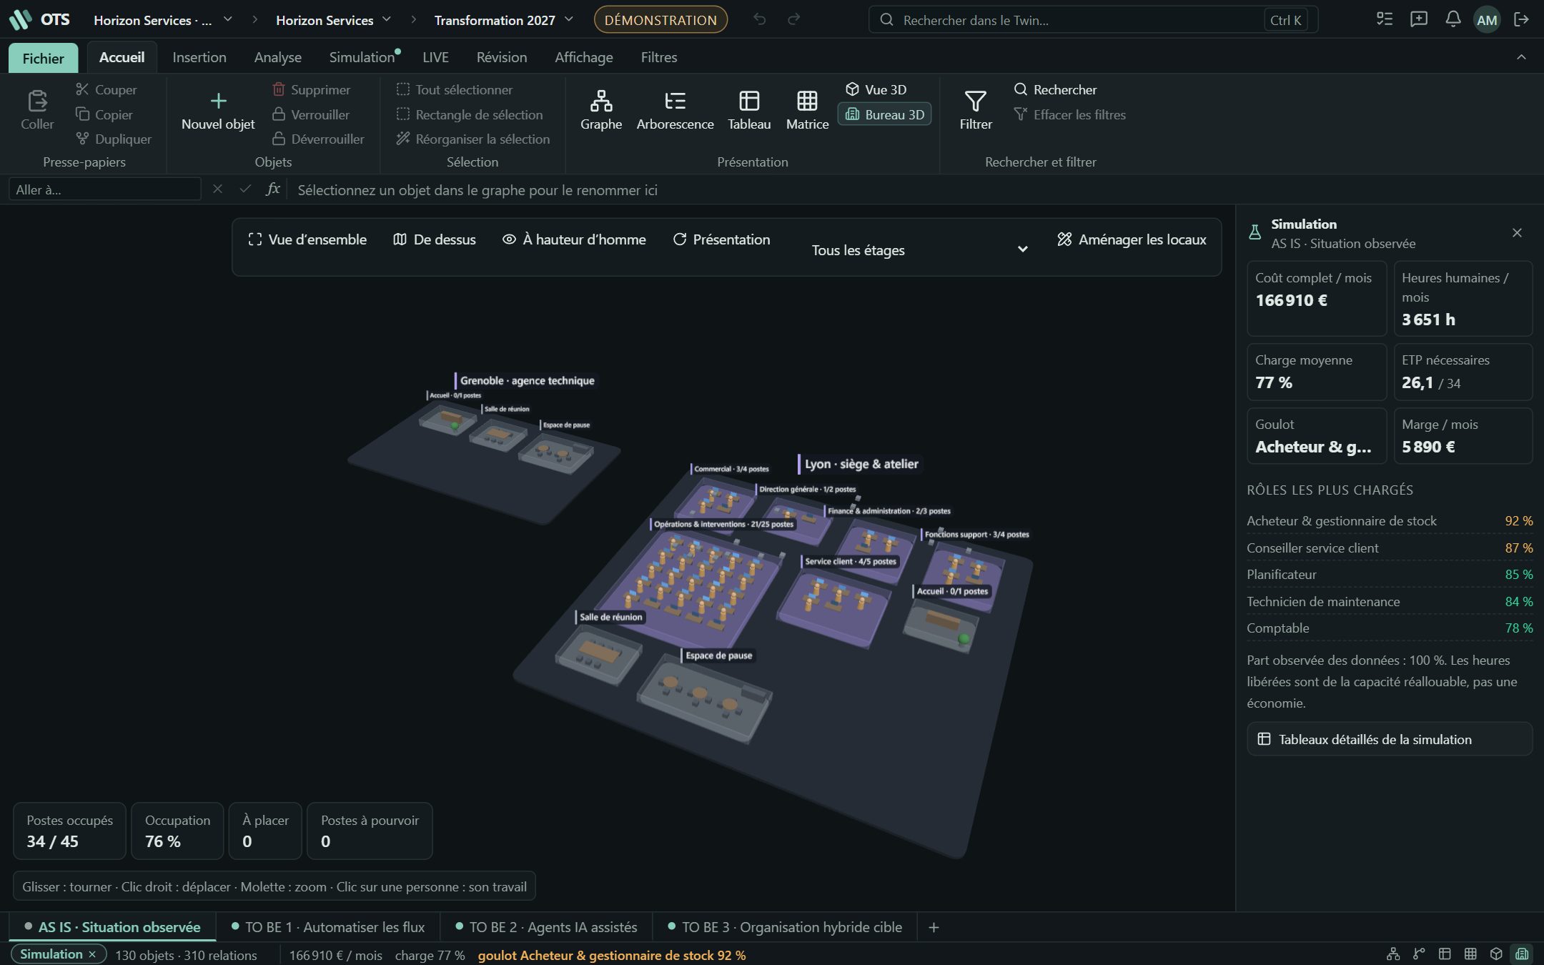Image resolution: width=1544 pixels, height=965 pixels.
Task: Click the redo arrow in top bar
Action: click(x=793, y=19)
